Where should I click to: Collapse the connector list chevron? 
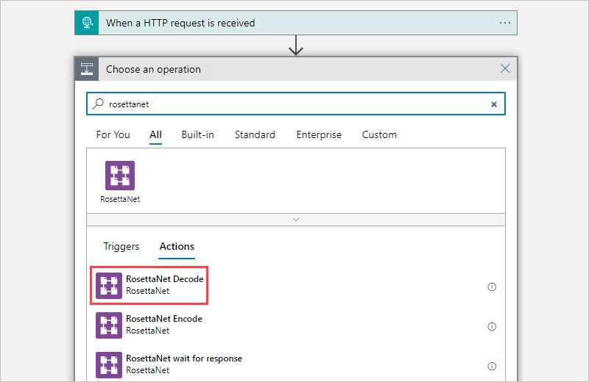point(296,220)
